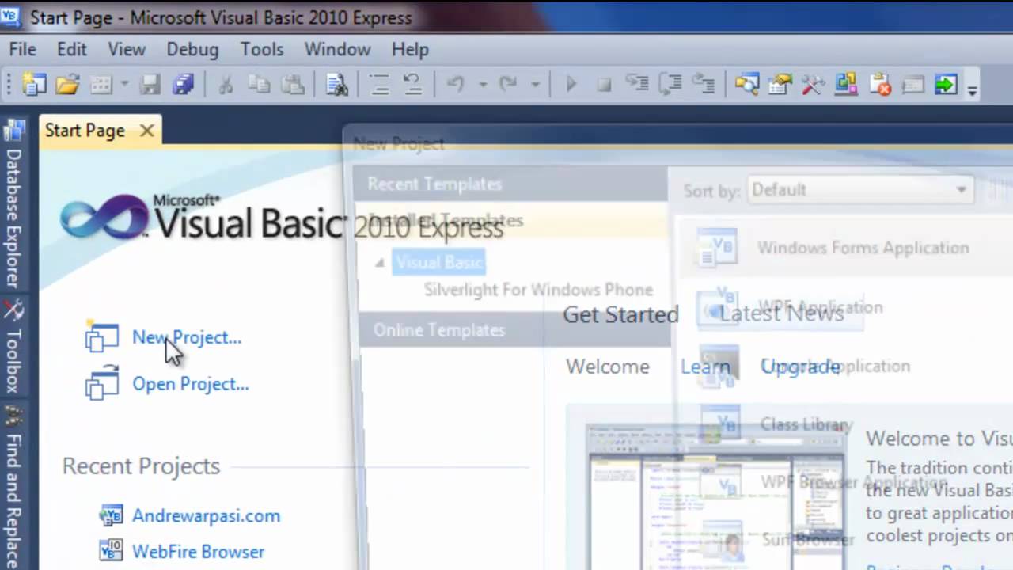Open the Undo history dropdown arrow
This screenshot has width=1013, height=570.
click(x=483, y=84)
